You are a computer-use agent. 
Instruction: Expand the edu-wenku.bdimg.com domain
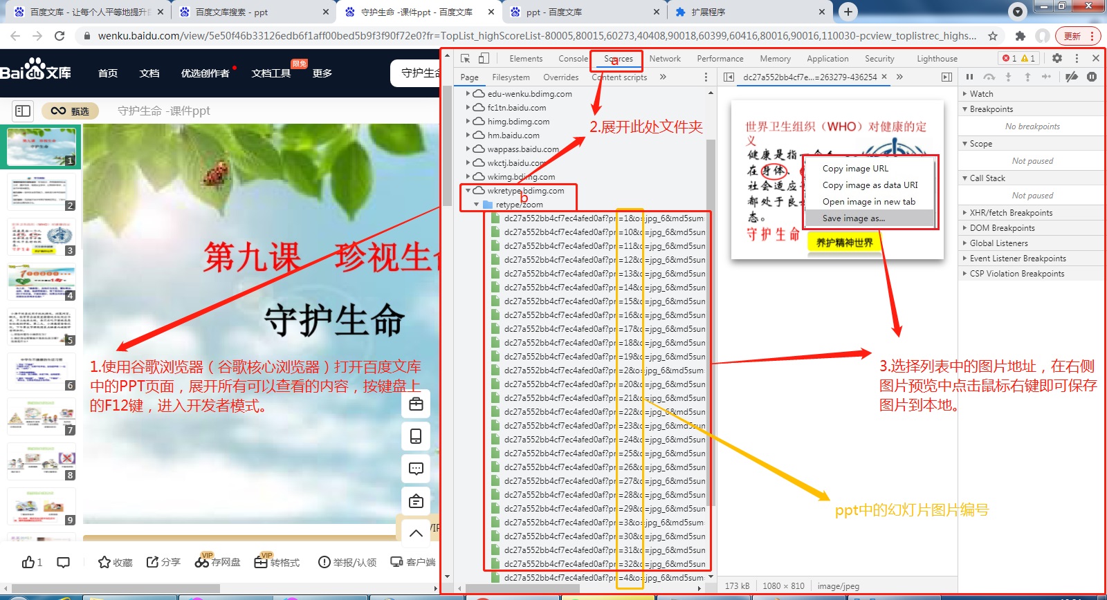pyautogui.click(x=468, y=93)
